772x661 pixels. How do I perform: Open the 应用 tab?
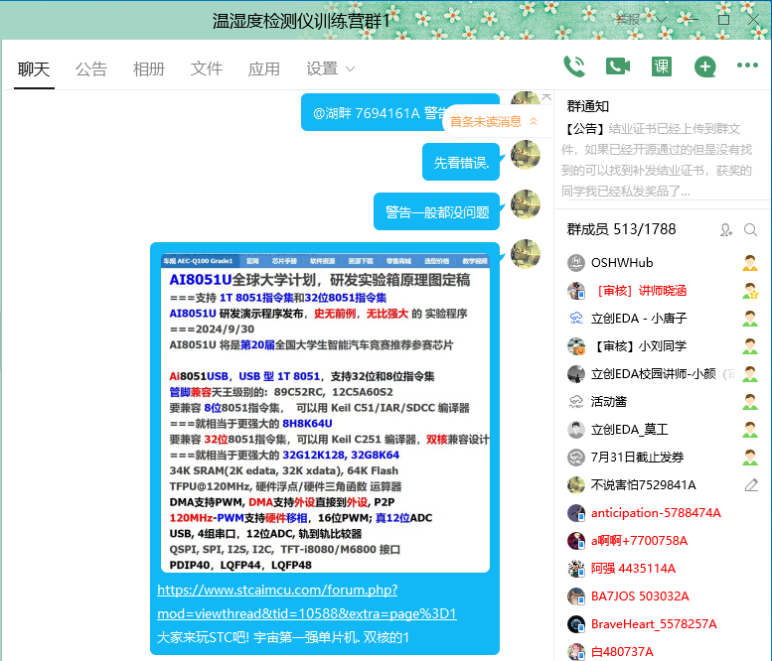(264, 68)
